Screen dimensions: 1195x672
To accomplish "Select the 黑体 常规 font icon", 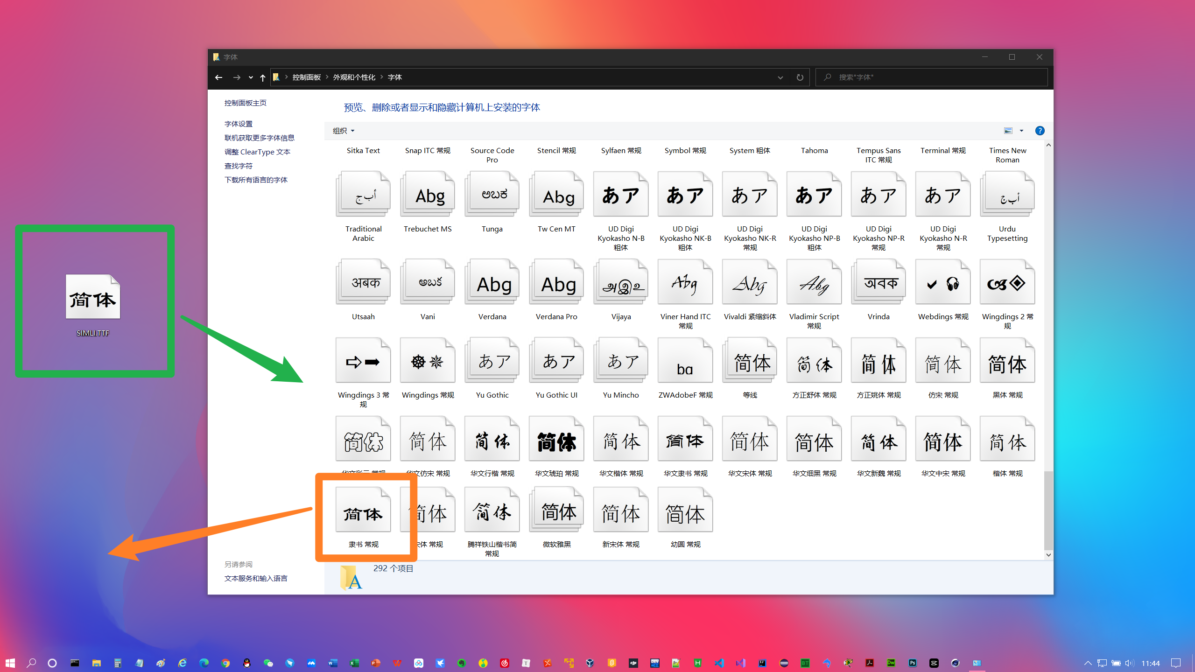I will (1007, 361).
